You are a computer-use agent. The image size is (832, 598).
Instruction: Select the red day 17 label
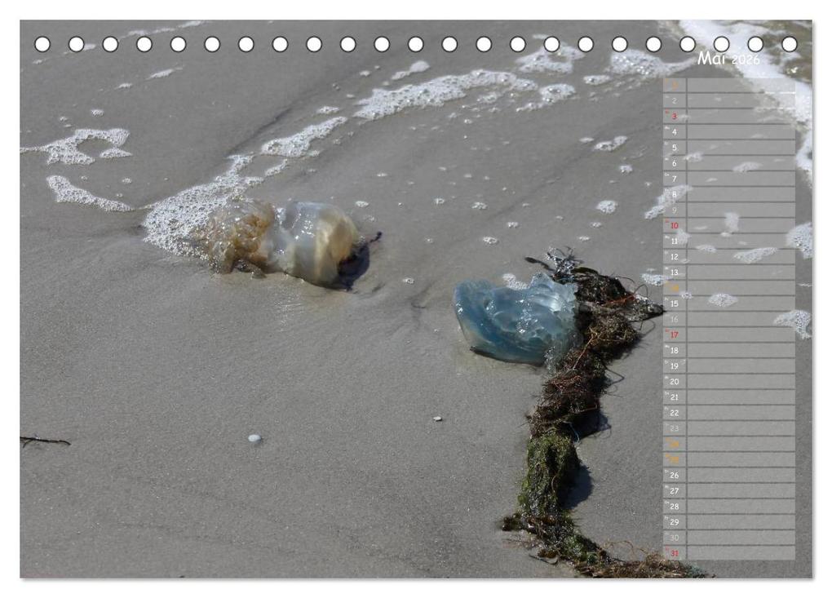tap(674, 334)
